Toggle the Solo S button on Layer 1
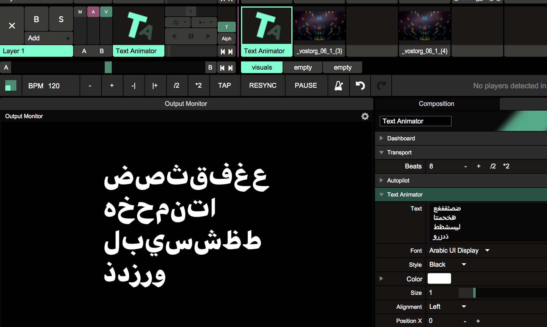 click(x=61, y=19)
